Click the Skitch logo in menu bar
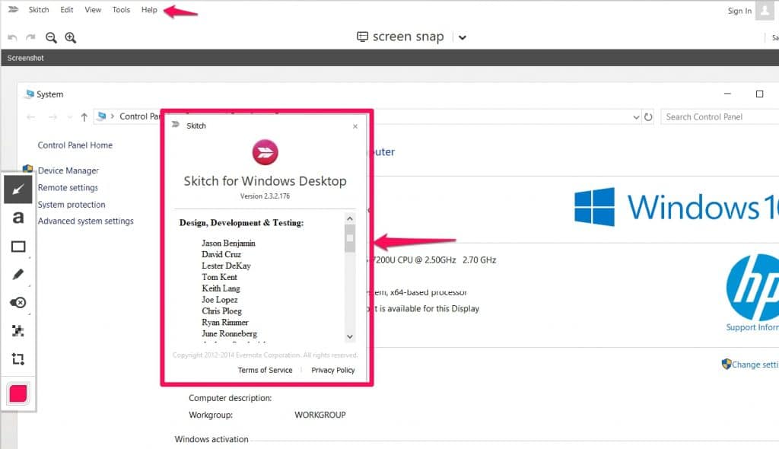This screenshot has height=449, width=779. tap(14, 9)
